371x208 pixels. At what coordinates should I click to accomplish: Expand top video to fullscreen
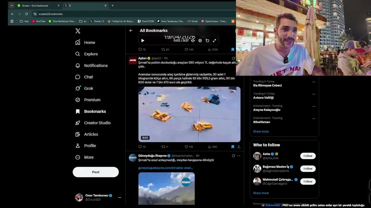pyautogui.click(x=214, y=41)
